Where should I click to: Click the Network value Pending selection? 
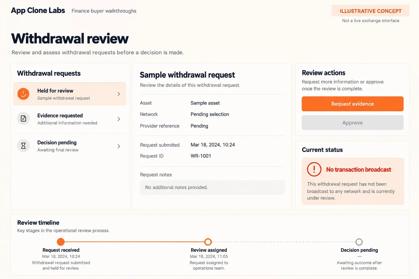point(210,114)
